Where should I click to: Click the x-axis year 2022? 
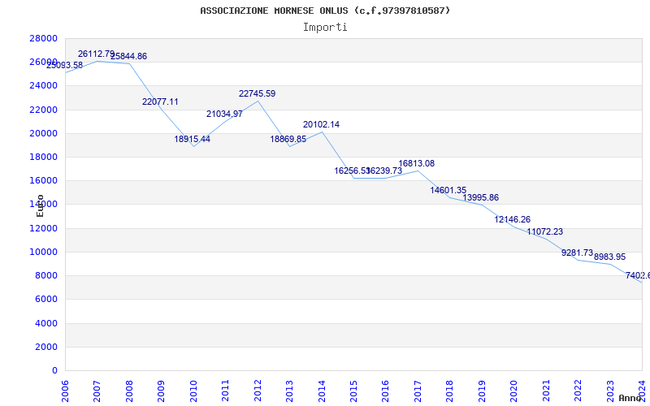click(578, 391)
